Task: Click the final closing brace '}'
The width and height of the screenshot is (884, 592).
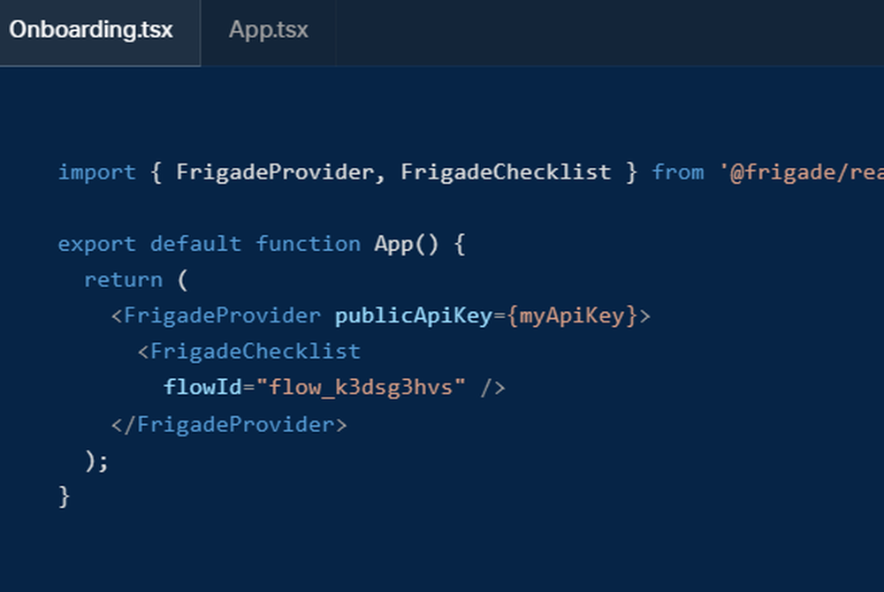Action: pyautogui.click(x=64, y=497)
